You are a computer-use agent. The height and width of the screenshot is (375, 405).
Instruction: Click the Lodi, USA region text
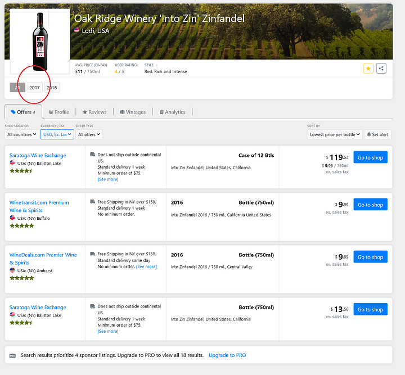[x=96, y=31]
